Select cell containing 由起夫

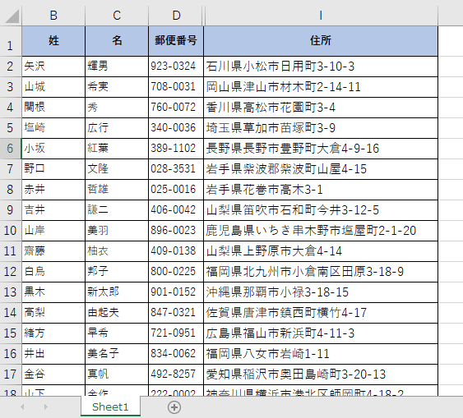point(117,313)
